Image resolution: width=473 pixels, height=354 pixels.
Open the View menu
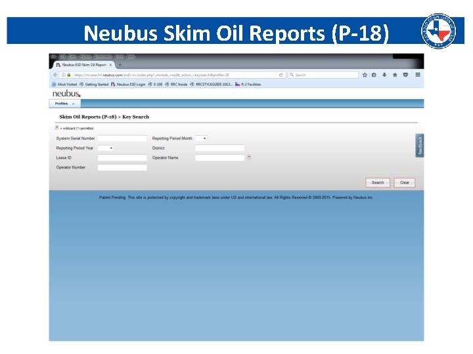72,56
